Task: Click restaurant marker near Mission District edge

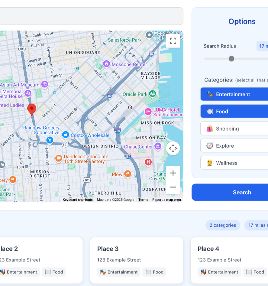Action: (x=13, y=180)
